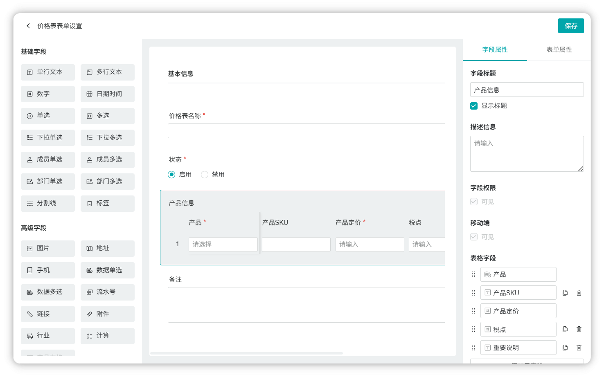The image size is (604, 377).
Task: Add a 日期时间 field
Action: pos(108,94)
